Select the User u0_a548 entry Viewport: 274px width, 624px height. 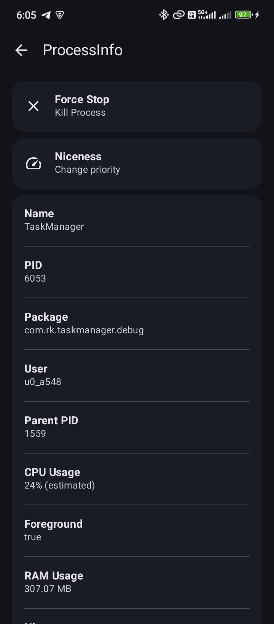point(137,376)
